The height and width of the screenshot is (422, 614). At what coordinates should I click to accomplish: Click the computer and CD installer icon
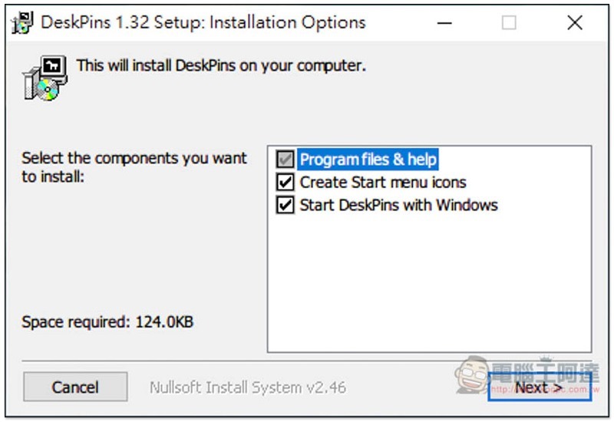pyautogui.click(x=45, y=77)
